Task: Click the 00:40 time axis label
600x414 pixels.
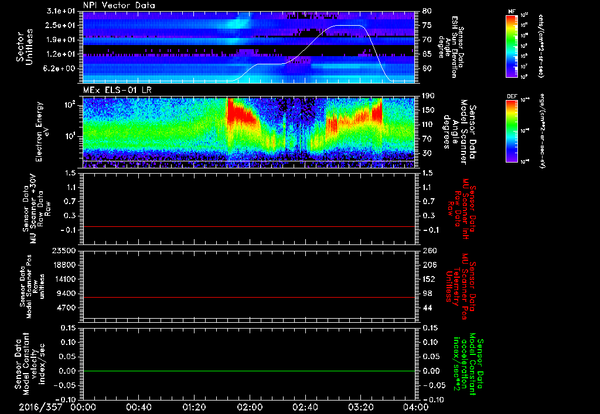Action: click(x=138, y=407)
